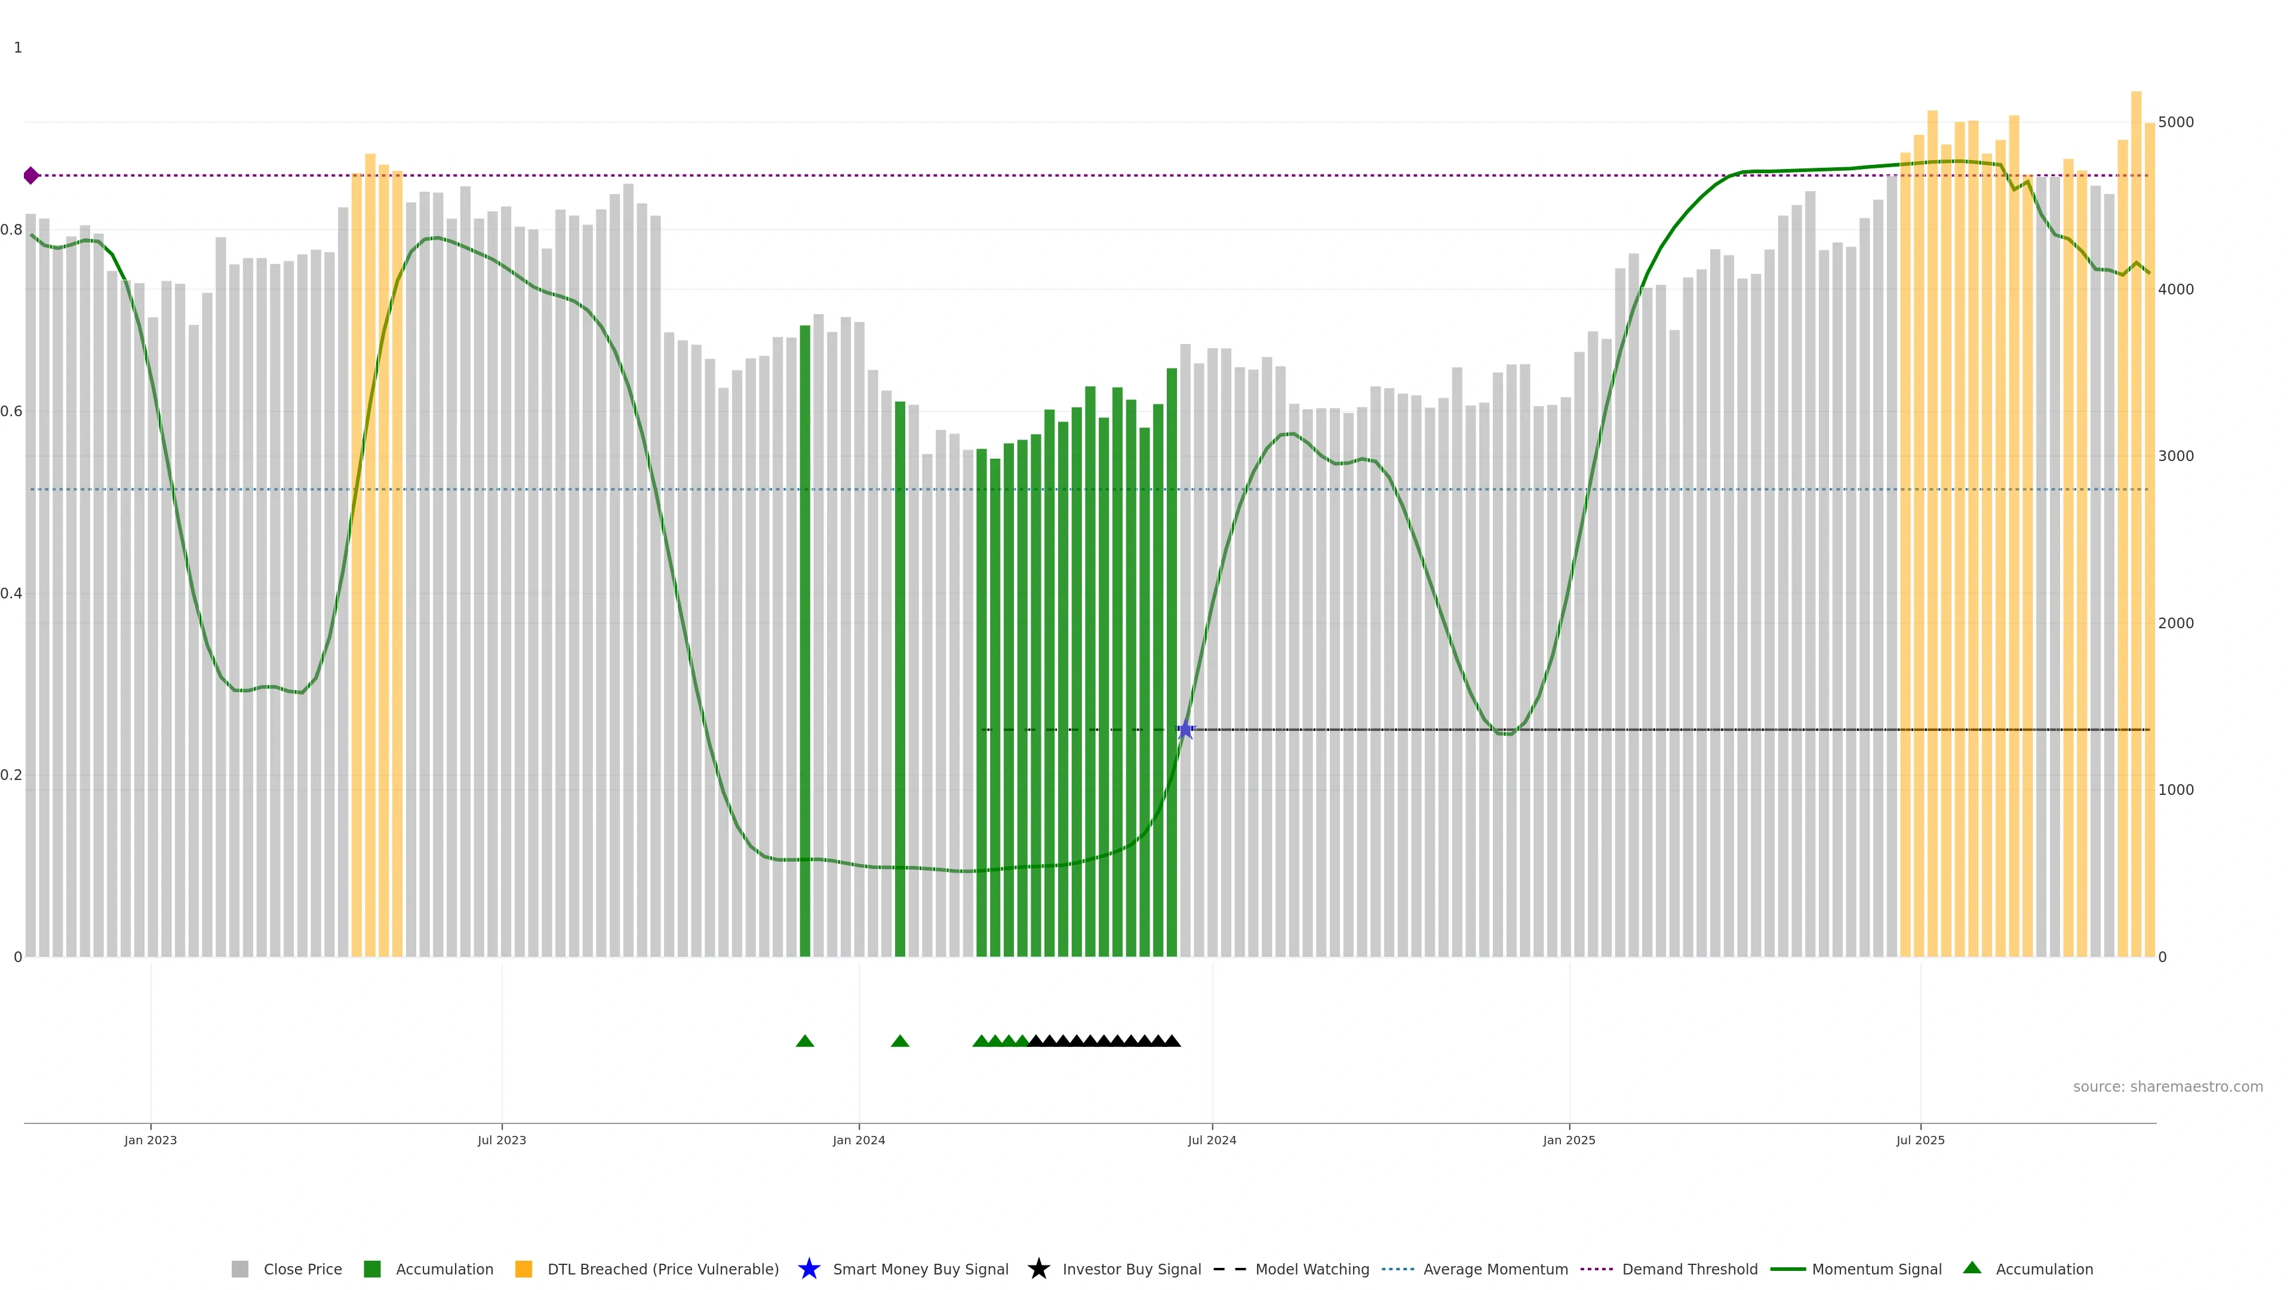Click the Jan 2024 axis label

point(859,1141)
